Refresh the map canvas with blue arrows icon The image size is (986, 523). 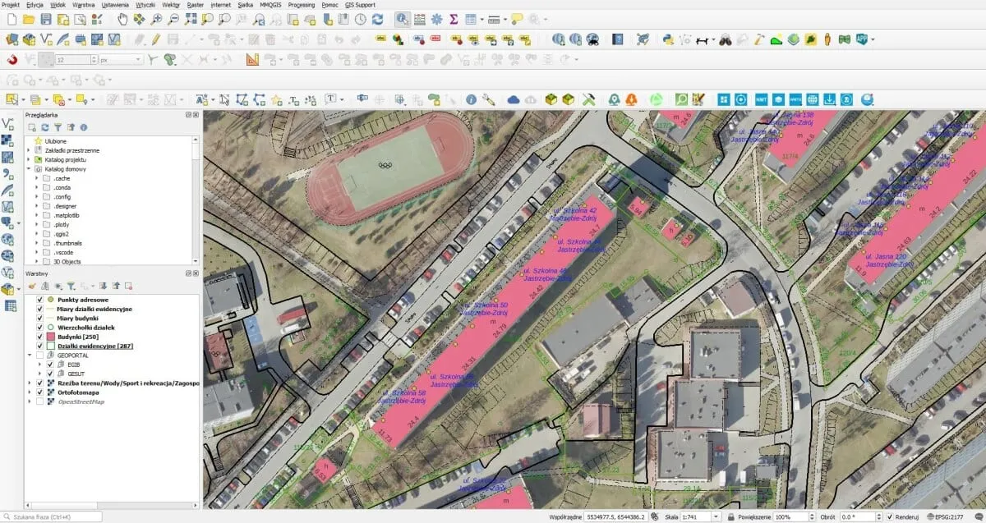[x=377, y=18]
